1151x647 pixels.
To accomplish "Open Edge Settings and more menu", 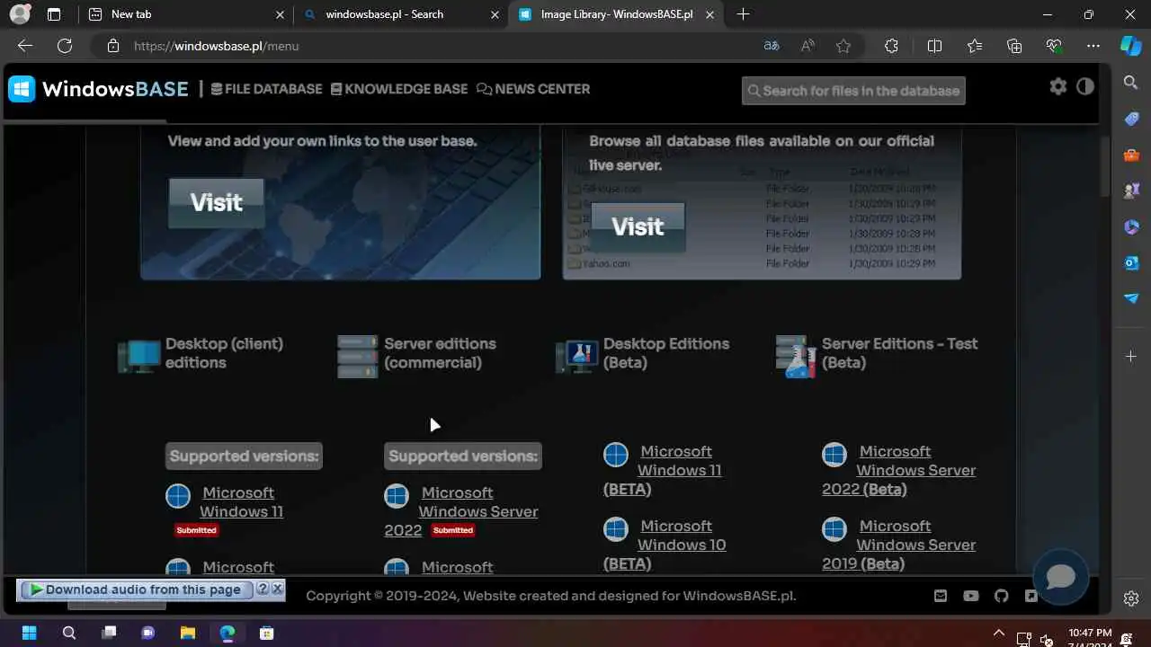I will click(1093, 46).
